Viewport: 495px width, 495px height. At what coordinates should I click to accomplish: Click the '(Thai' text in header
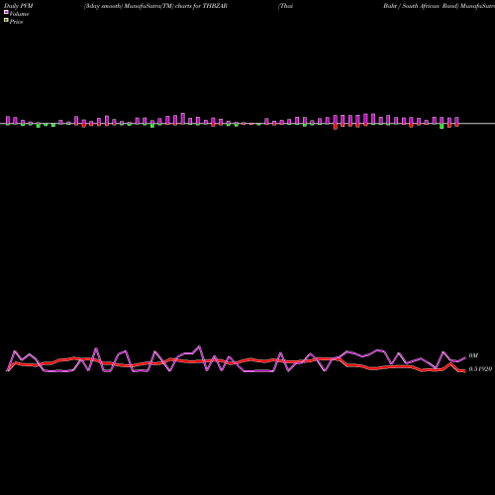point(286,6)
